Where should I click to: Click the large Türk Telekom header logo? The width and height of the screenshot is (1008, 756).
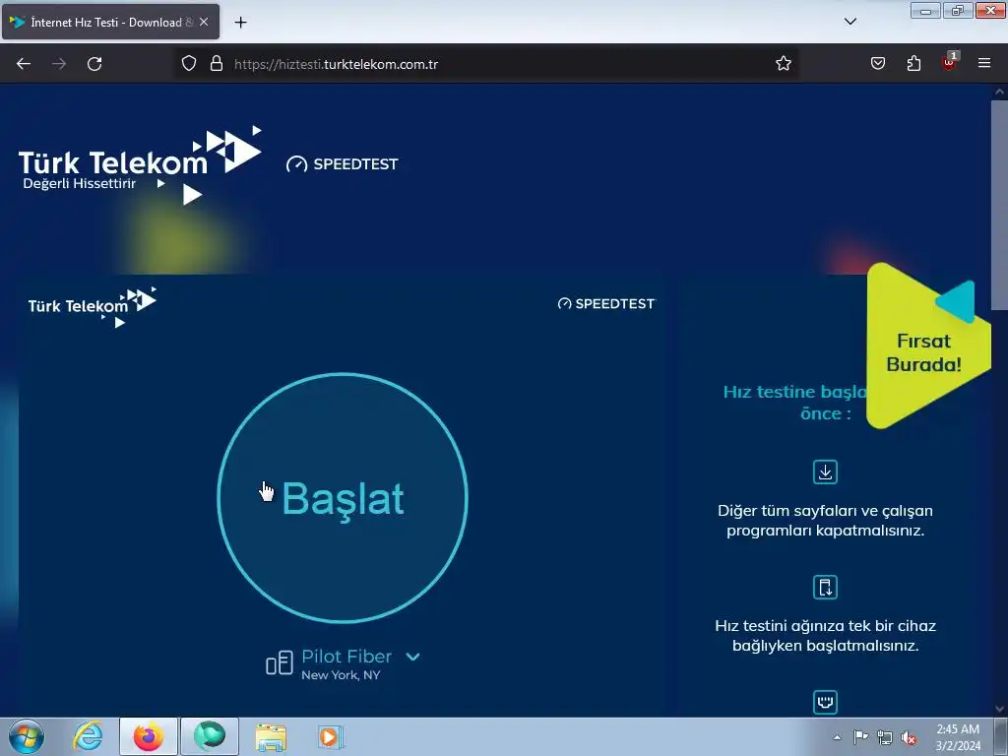click(x=140, y=165)
